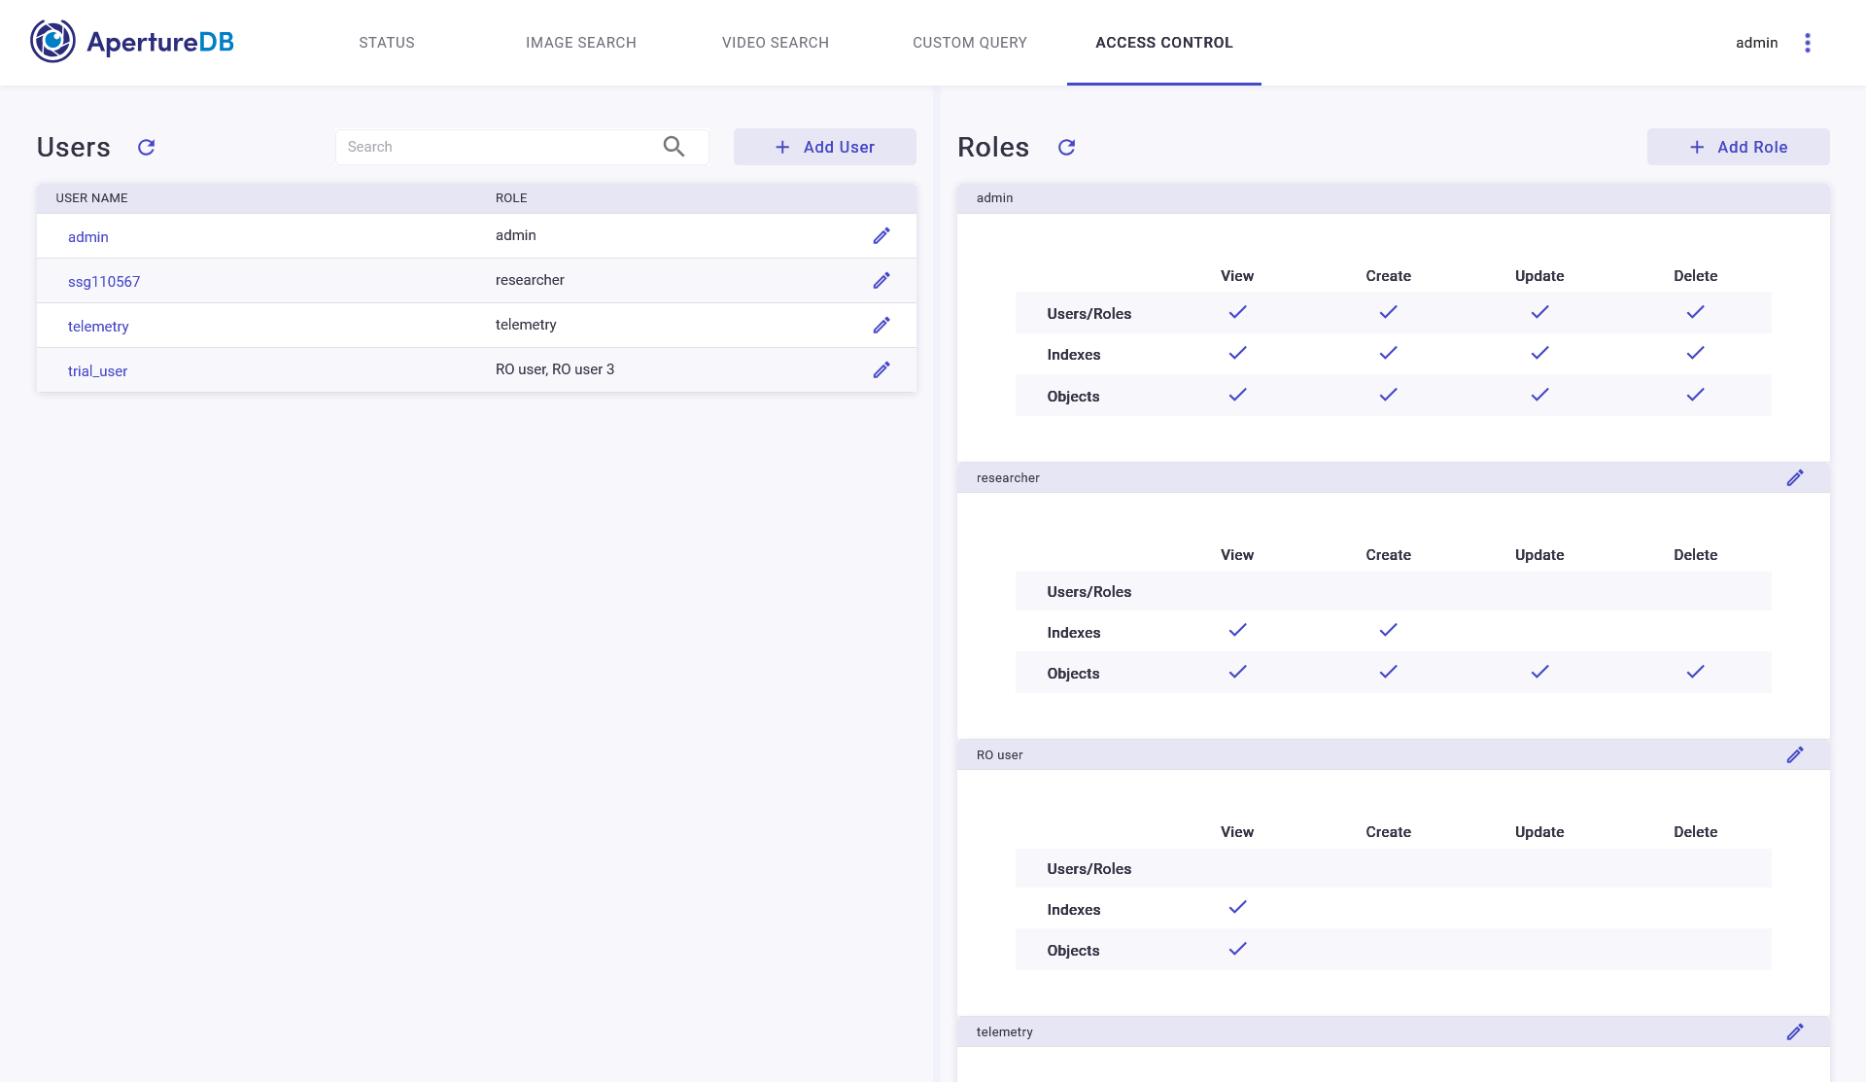Click 'Users/Roles' label in RO user role
This screenshot has width=1866, height=1082.
[x=1089, y=869]
